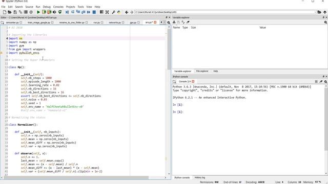The width and height of the screenshot is (328, 184).
Task: Stop debugging with the blue square icon
Action: tap(94, 12)
